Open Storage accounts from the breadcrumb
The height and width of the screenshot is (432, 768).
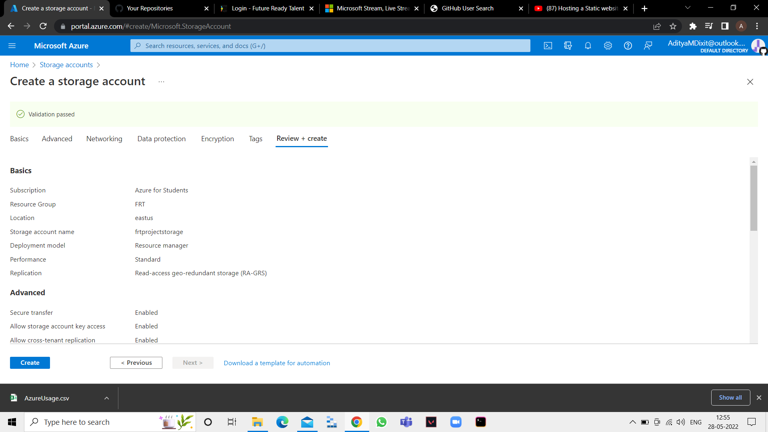click(66, 64)
